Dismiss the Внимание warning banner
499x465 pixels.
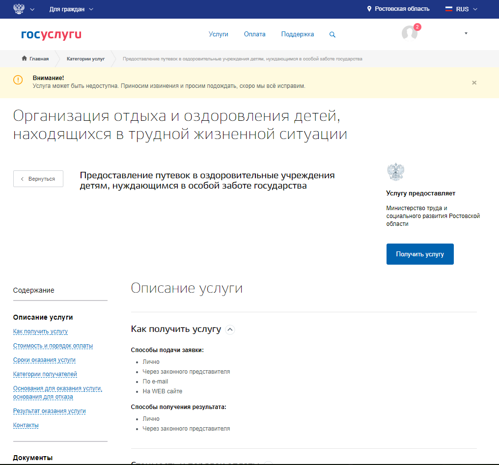point(474,82)
